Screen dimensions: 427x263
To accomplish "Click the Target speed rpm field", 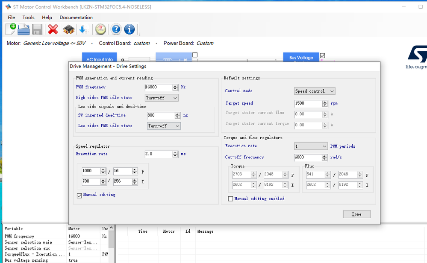I will coord(308,103).
